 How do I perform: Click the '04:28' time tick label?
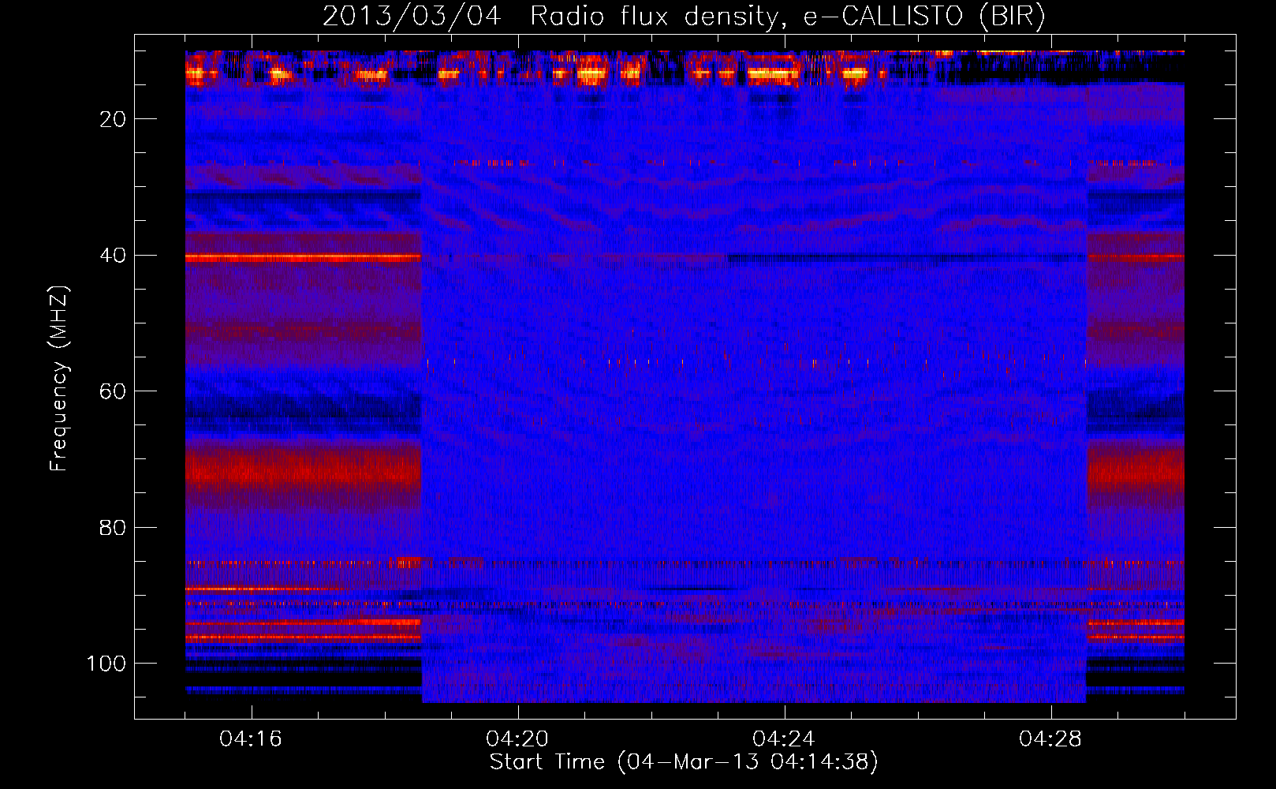tap(1050, 739)
